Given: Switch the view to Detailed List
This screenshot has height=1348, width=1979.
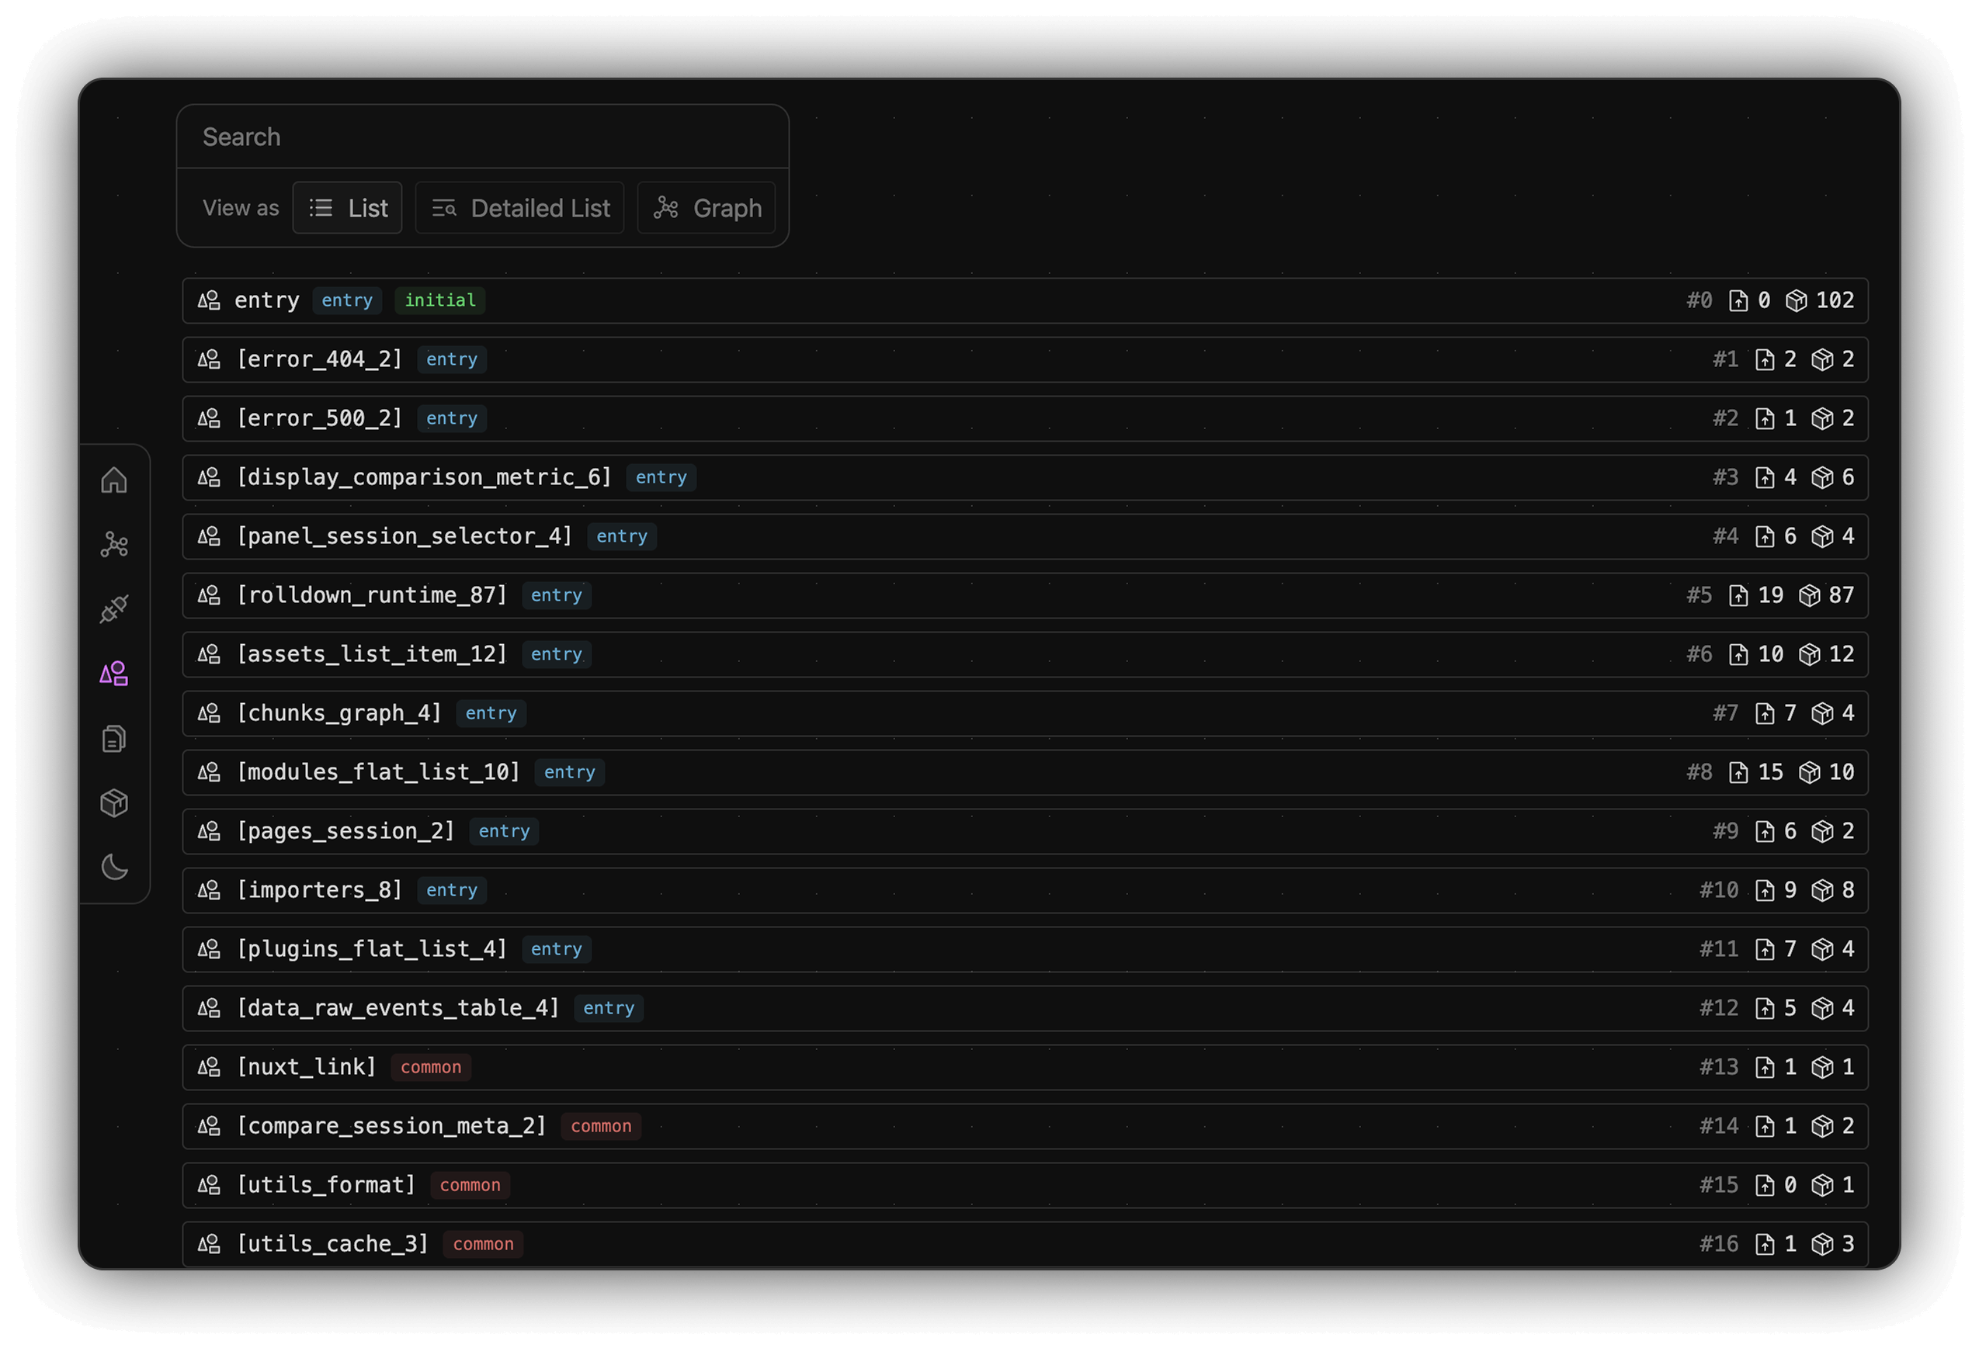Looking at the screenshot, I should (x=519, y=209).
